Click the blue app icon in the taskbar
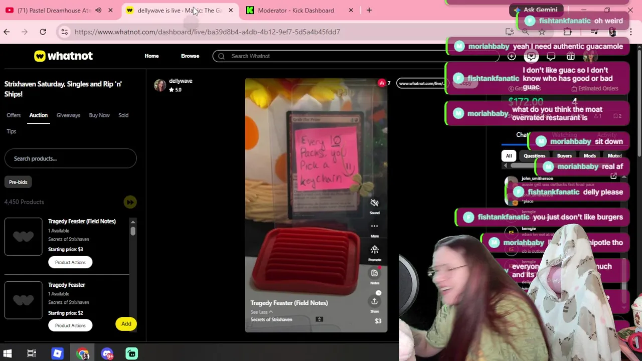This screenshot has height=361, width=642. (57, 353)
